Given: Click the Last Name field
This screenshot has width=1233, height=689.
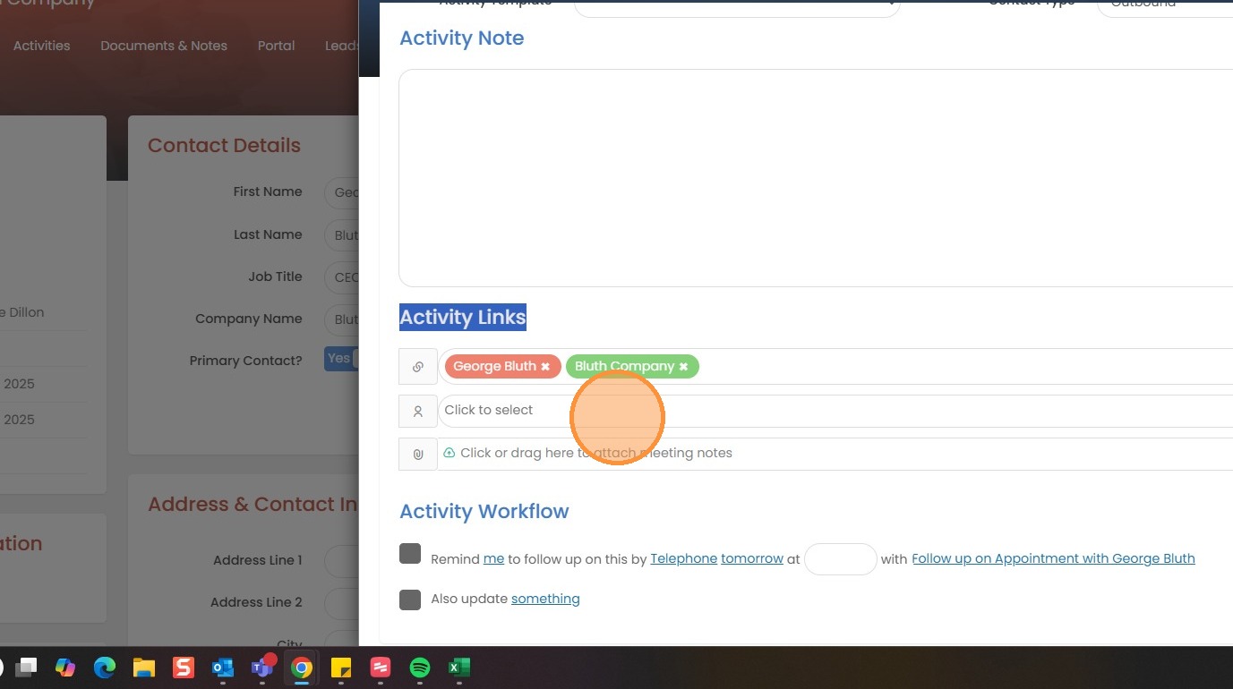Looking at the screenshot, I should [341, 235].
